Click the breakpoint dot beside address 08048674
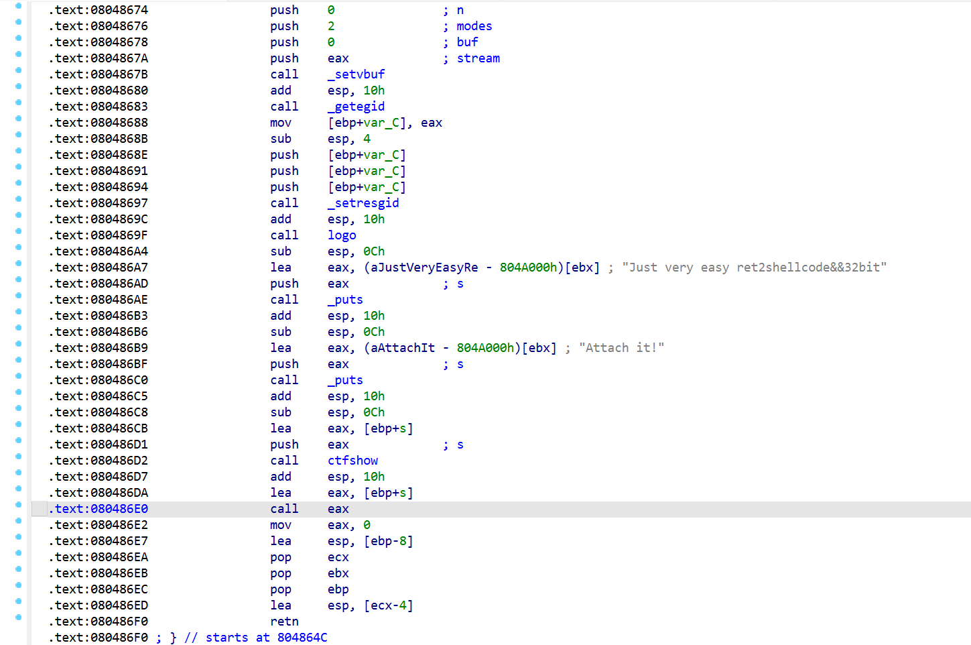 click(x=18, y=6)
